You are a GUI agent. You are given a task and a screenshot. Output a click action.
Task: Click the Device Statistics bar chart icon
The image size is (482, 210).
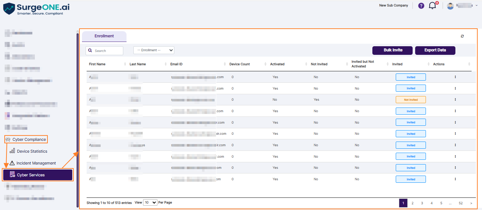[x=12, y=151]
